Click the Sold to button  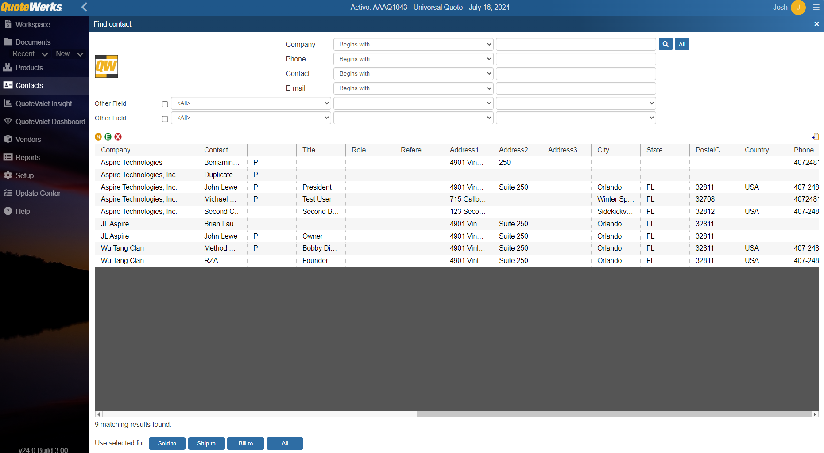[x=167, y=443]
